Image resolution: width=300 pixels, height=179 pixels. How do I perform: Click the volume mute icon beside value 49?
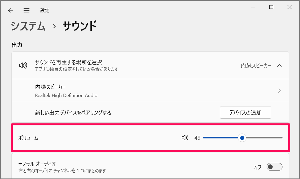(x=185, y=138)
